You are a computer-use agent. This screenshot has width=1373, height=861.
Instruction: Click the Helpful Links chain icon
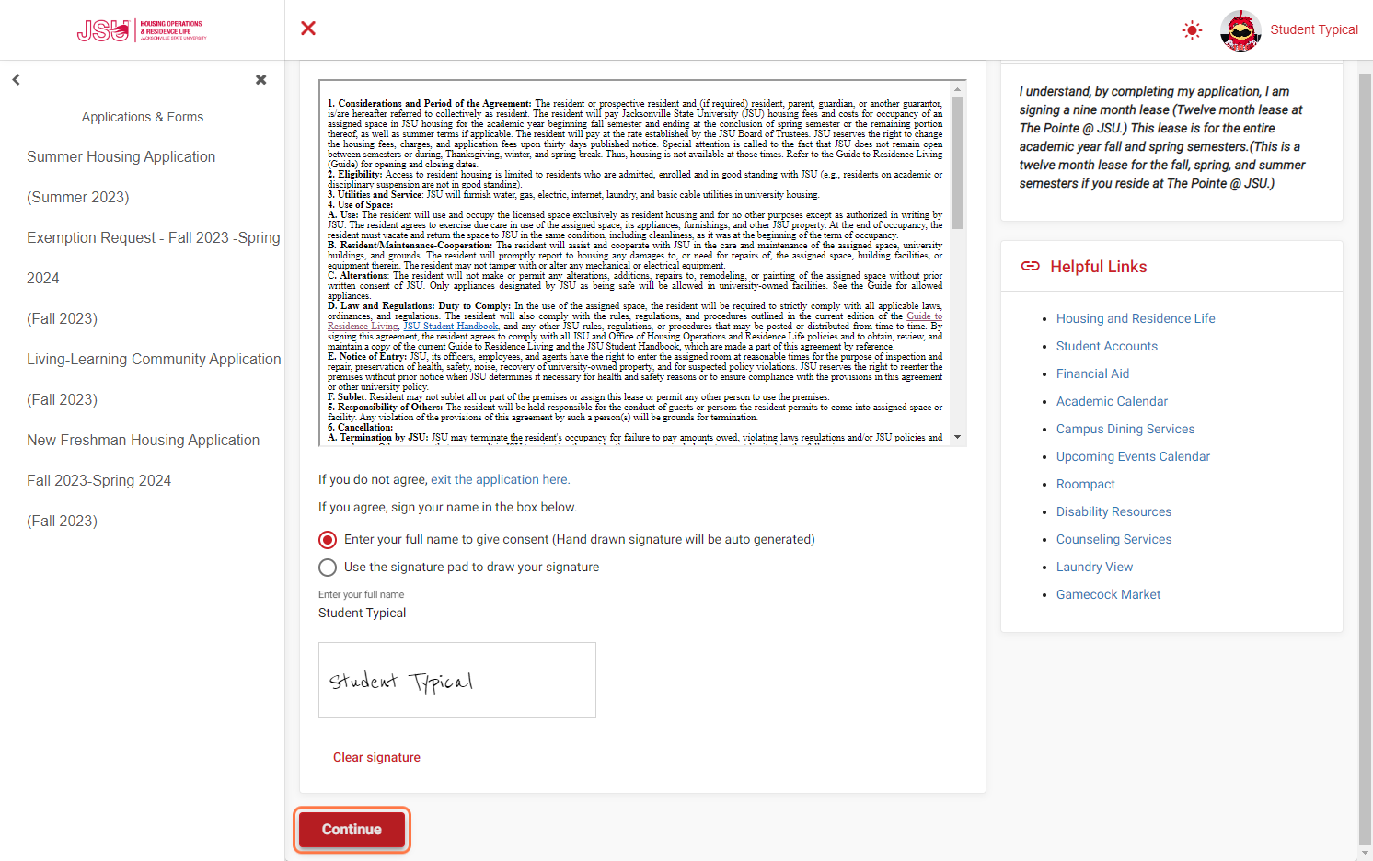(x=1031, y=267)
